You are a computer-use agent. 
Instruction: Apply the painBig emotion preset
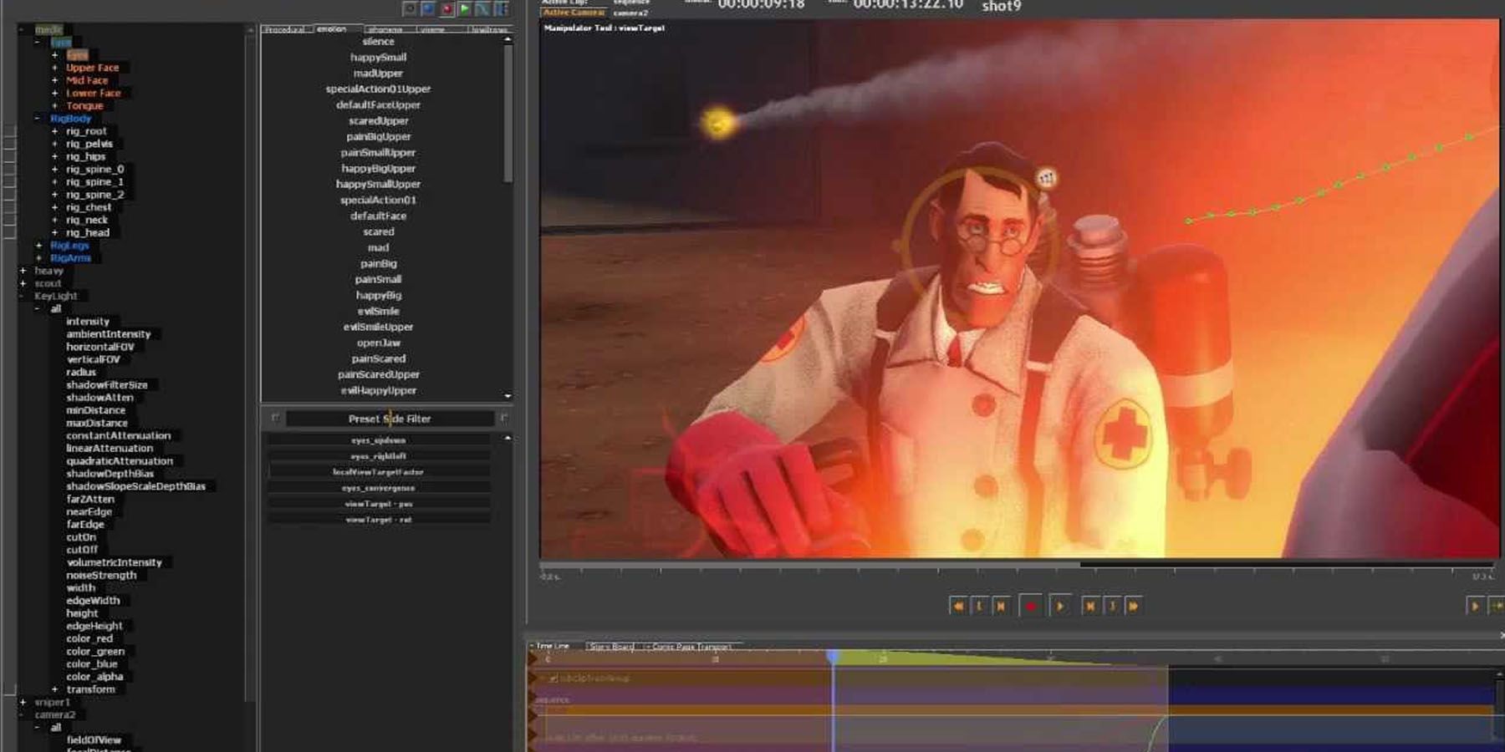click(x=379, y=264)
